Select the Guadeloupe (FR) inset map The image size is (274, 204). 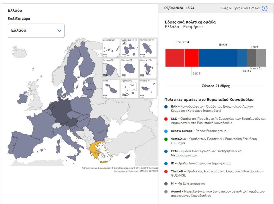(x=130, y=48)
